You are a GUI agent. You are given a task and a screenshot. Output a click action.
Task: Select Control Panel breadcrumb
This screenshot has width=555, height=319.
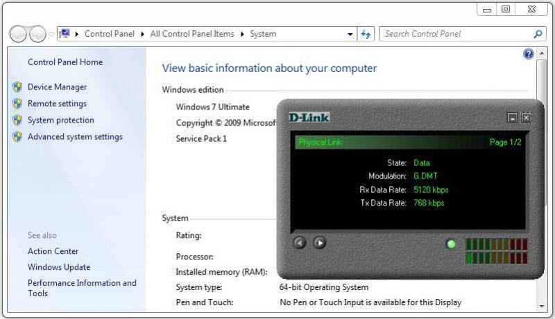pos(110,34)
